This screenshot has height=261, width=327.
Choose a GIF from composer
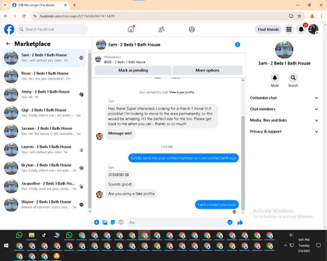(x=121, y=223)
